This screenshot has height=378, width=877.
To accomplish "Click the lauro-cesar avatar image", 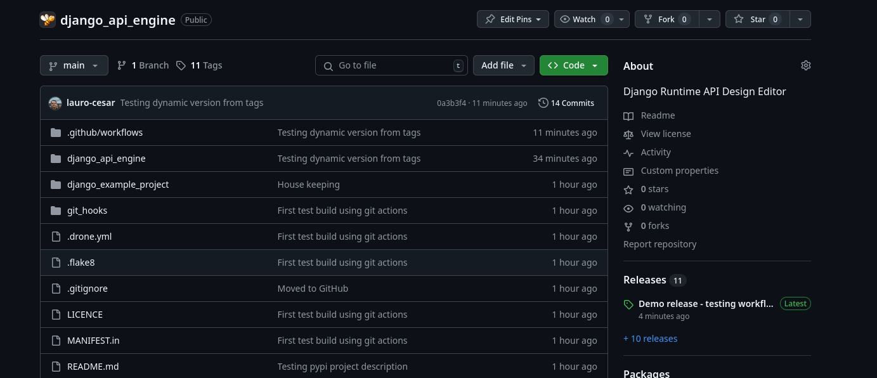I will coord(55,103).
